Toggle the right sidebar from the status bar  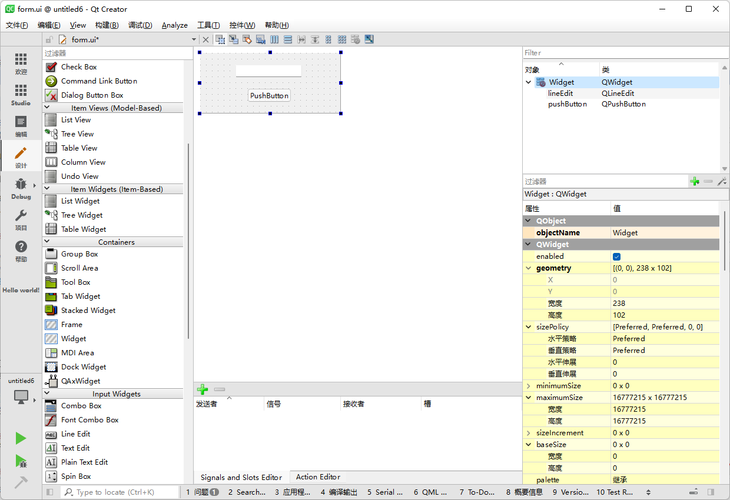point(711,492)
